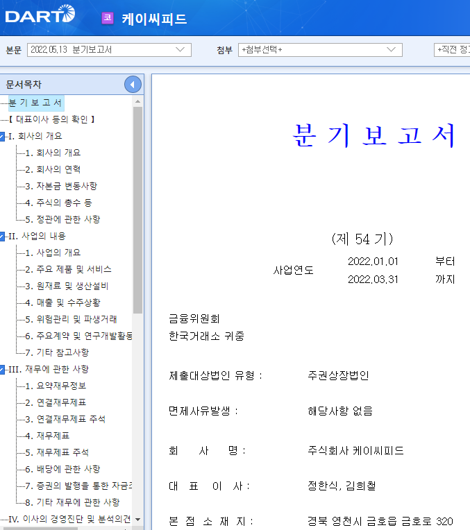
Task: Go to 4. 매출 및 수주상황
Action: [62, 302]
